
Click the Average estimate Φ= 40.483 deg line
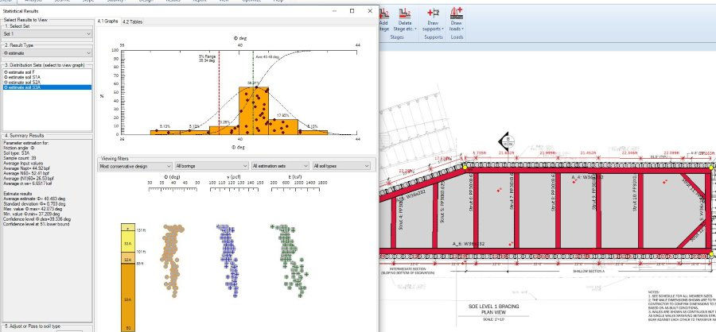click(x=34, y=199)
